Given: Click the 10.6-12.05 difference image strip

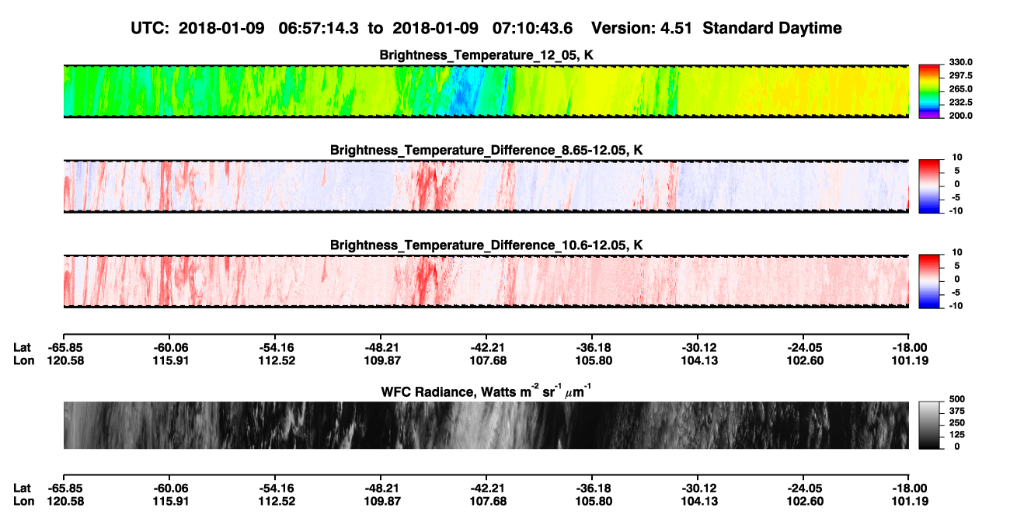Looking at the screenshot, I should point(486,281).
